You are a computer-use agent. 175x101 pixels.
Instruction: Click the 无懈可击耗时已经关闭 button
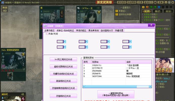click(63, 74)
